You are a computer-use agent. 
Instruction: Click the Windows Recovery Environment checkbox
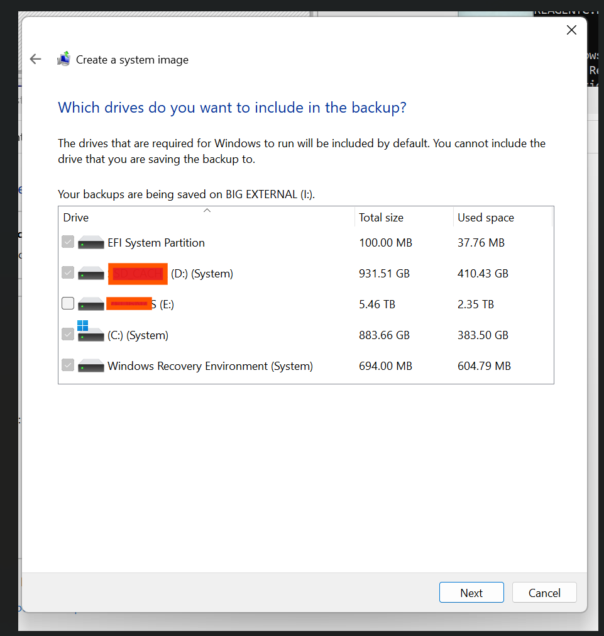[68, 365]
